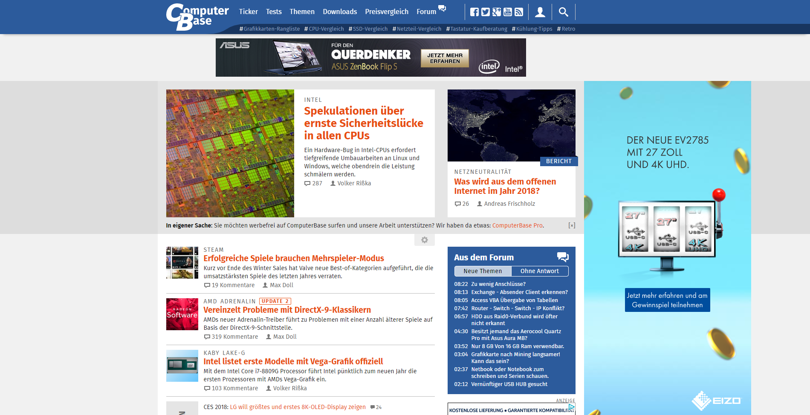This screenshot has width=810, height=415.
Task: Click author Max Doll on Steam article
Action: click(x=278, y=285)
